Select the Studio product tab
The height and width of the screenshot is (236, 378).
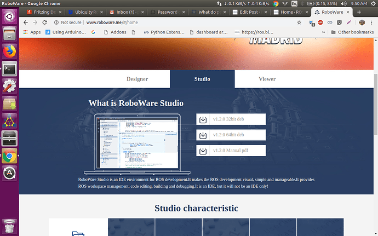[202, 79]
